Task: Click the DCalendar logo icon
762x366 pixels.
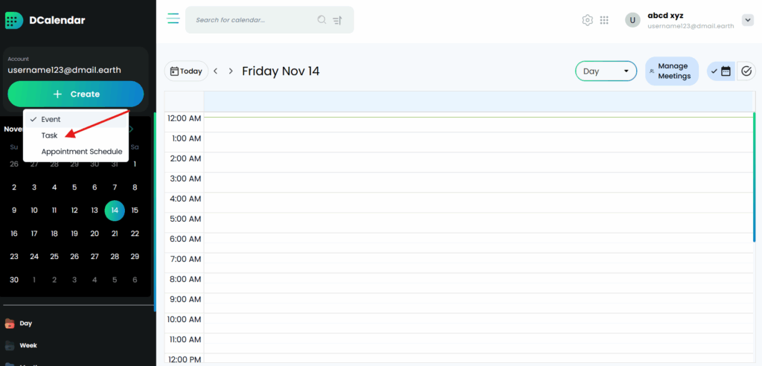Action: pyautogui.click(x=14, y=21)
